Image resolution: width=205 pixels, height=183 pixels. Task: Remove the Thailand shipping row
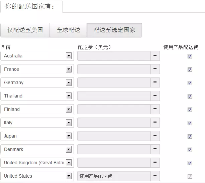[155, 96]
